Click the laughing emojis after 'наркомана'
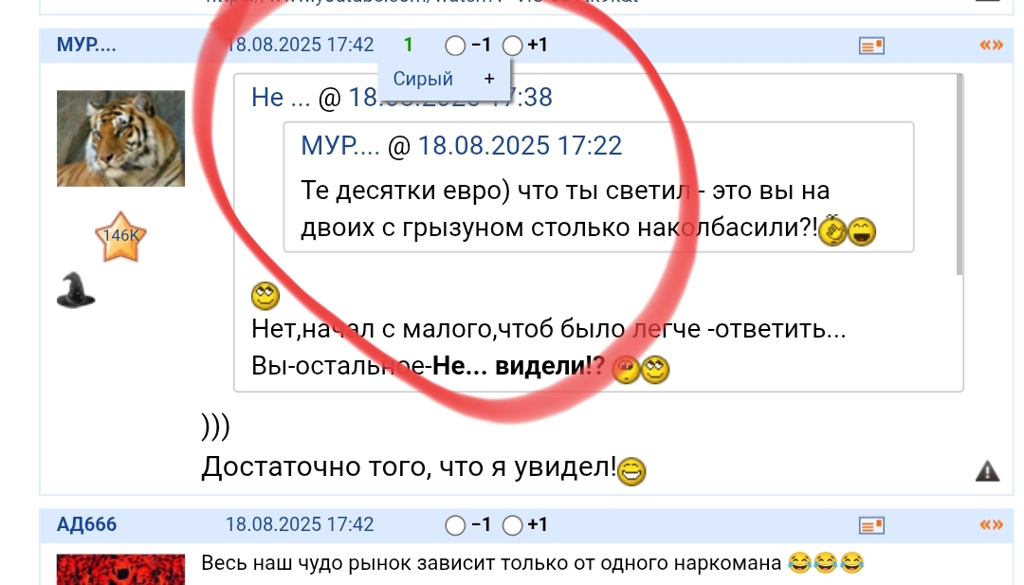This screenshot has width=1024, height=585. [826, 562]
